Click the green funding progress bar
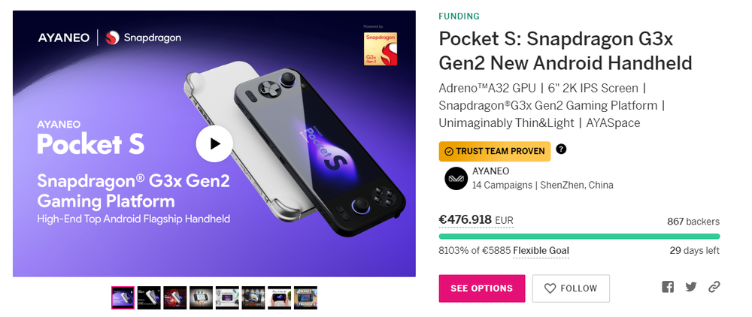The image size is (752, 317). point(579,236)
